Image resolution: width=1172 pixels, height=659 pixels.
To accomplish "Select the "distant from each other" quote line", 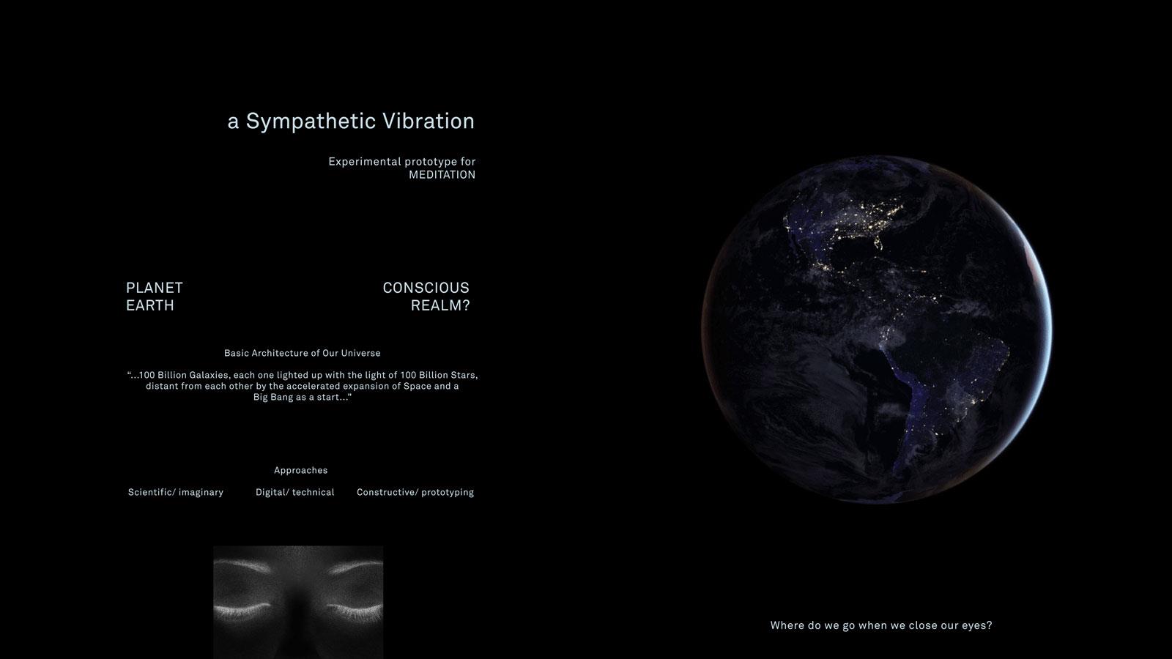I will coord(302,386).
